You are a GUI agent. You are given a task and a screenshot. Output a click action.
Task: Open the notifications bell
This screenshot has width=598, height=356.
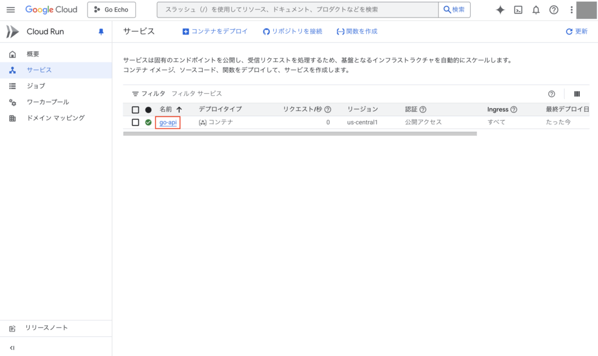(x=536, y=10)
